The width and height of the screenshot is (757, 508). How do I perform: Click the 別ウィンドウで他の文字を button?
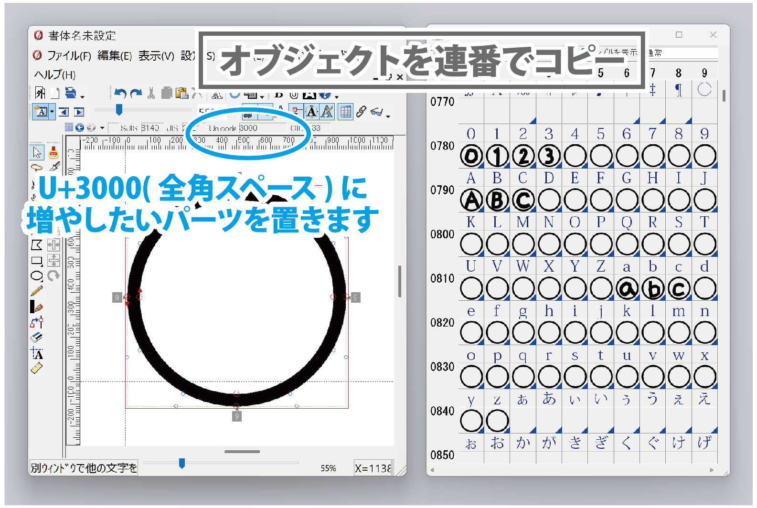pyautogui.click(x=84, y=468)
